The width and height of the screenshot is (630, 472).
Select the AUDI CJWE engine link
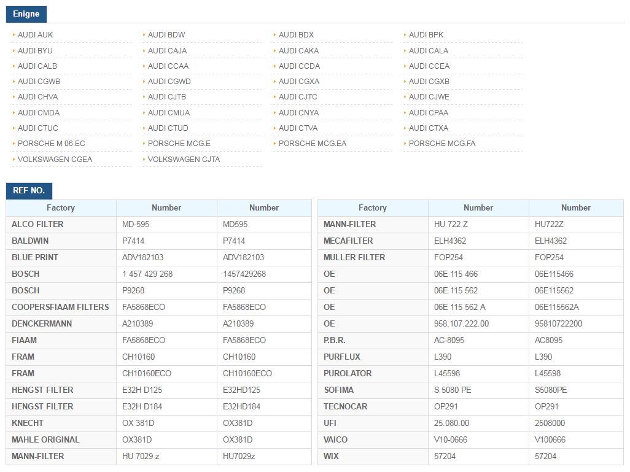coord(429,97)
